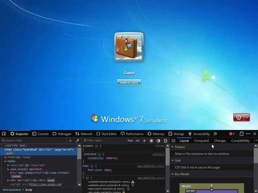
Task: Activate the element picker tool
Action: 4,134
